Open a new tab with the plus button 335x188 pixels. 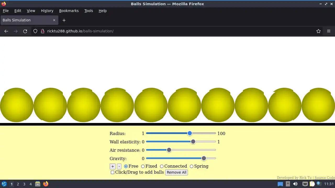[x=64, y=20]
